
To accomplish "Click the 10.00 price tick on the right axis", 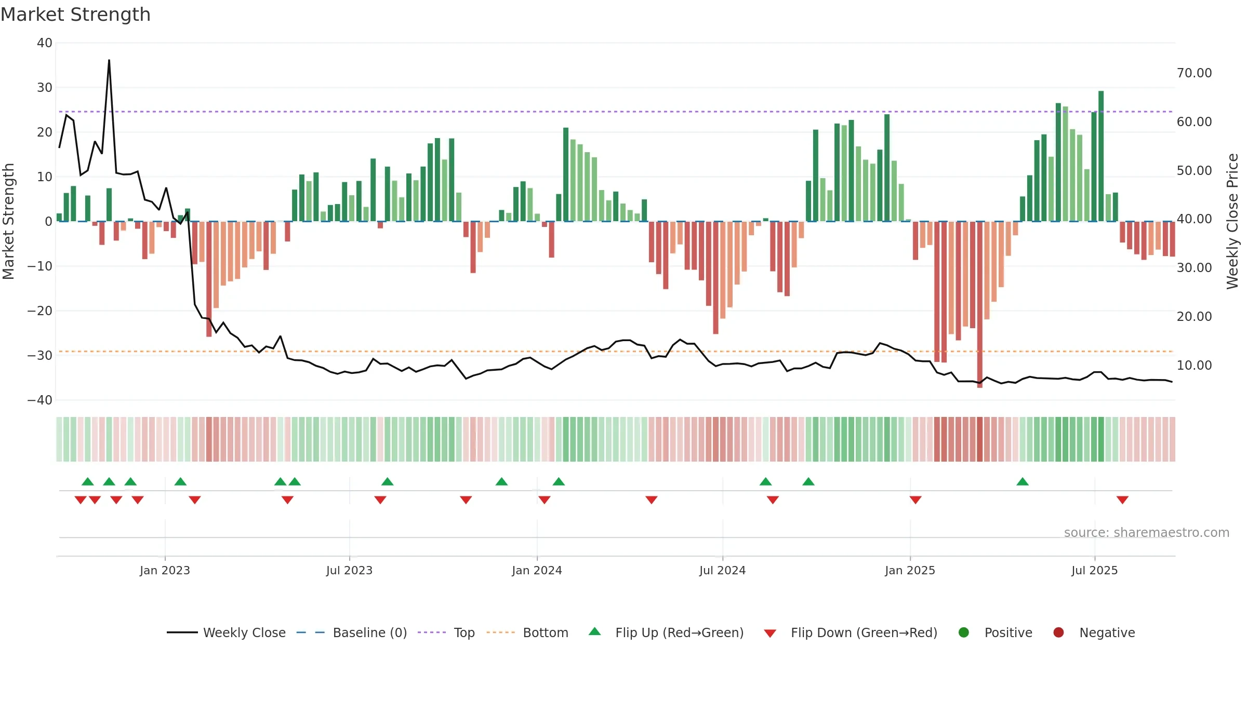I will tap(1194, 366).
